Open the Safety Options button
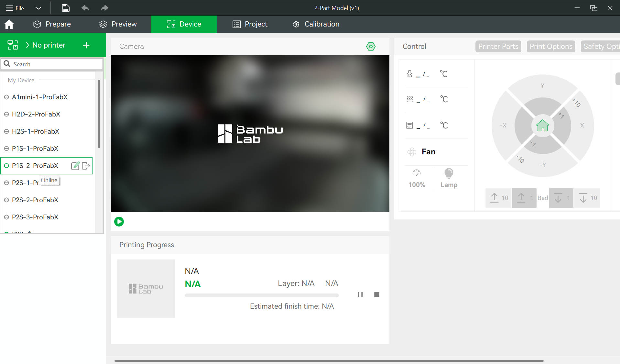This screenshot has height=364, width=620. [600, 47]
